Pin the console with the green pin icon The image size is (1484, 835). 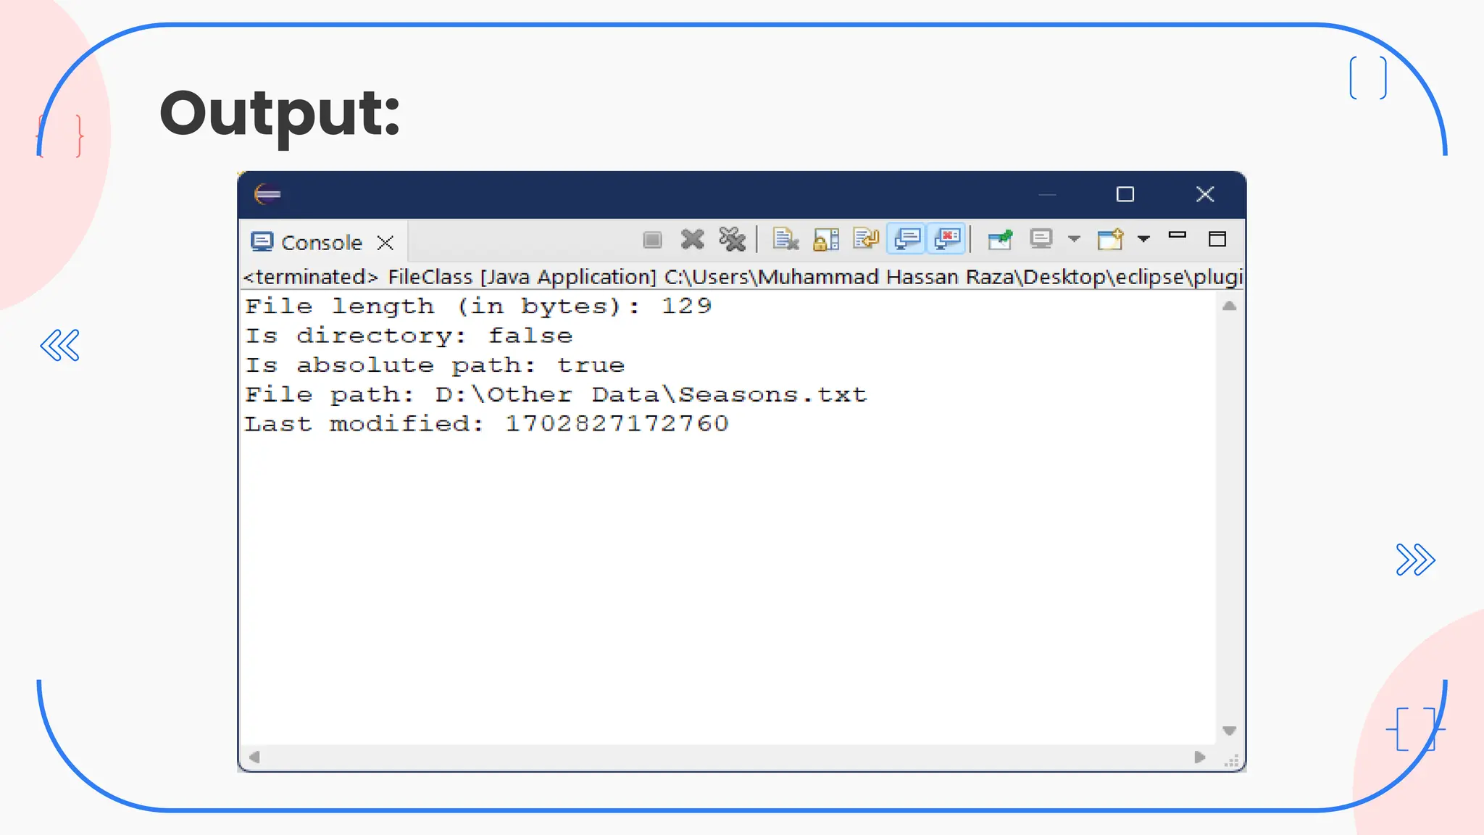coord(1001,239)
